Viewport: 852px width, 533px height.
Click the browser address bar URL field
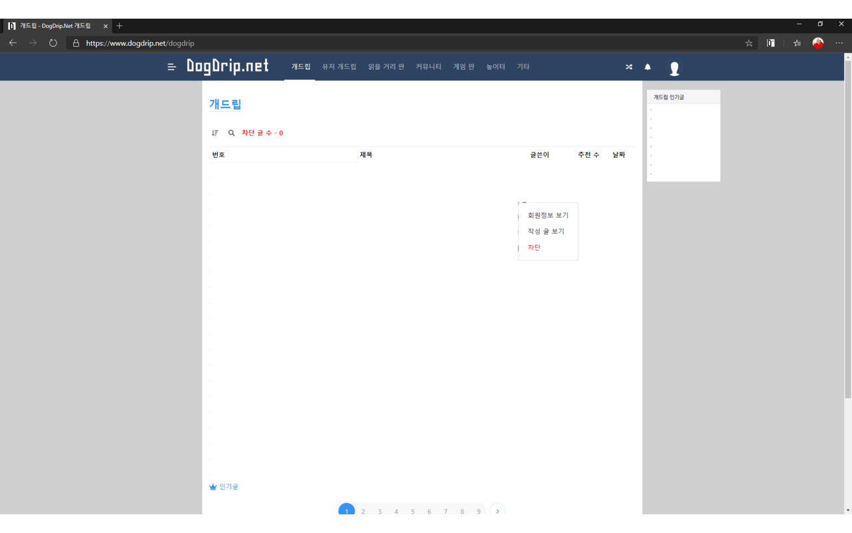coord(399,43)
